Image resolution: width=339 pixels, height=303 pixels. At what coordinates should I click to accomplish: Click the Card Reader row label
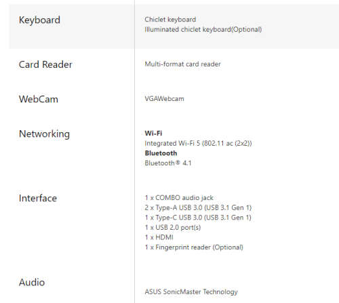point(45,64)
